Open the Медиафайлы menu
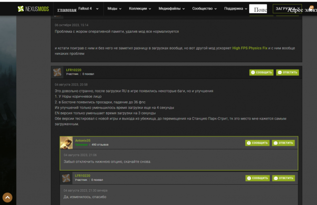 point(177,9)
